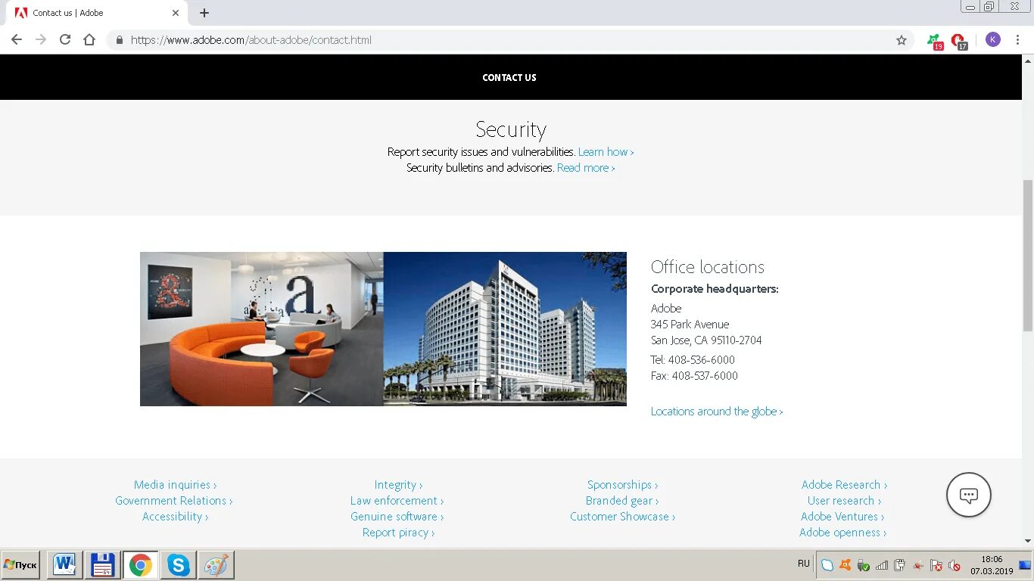Go back to the previous page
The height and width of the screenshot is (581, 1034).
pos(17,40)
